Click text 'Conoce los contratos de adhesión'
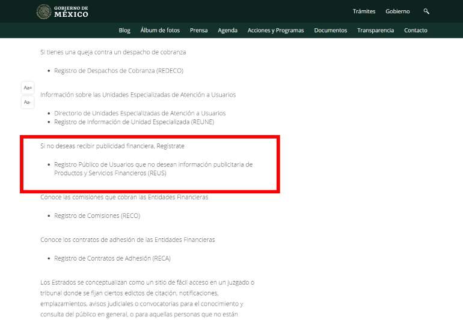 [127, 240]
